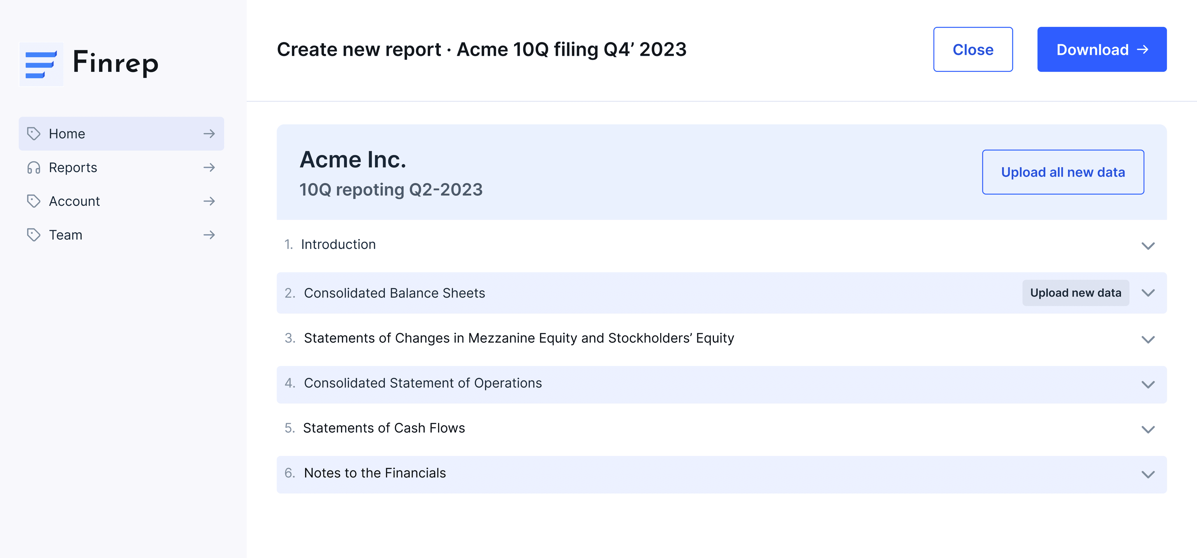Click Upload all new data button
1197x558 pixels.
1063,172
